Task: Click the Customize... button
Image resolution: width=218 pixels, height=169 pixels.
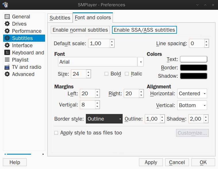Action: [x=192, y=133]
